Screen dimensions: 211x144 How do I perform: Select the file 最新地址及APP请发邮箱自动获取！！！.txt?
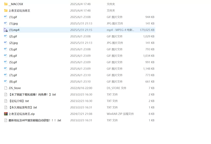pos(35,120)
